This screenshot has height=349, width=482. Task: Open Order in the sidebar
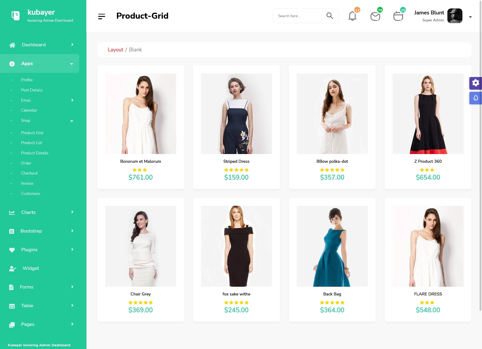tap(26, 163)
